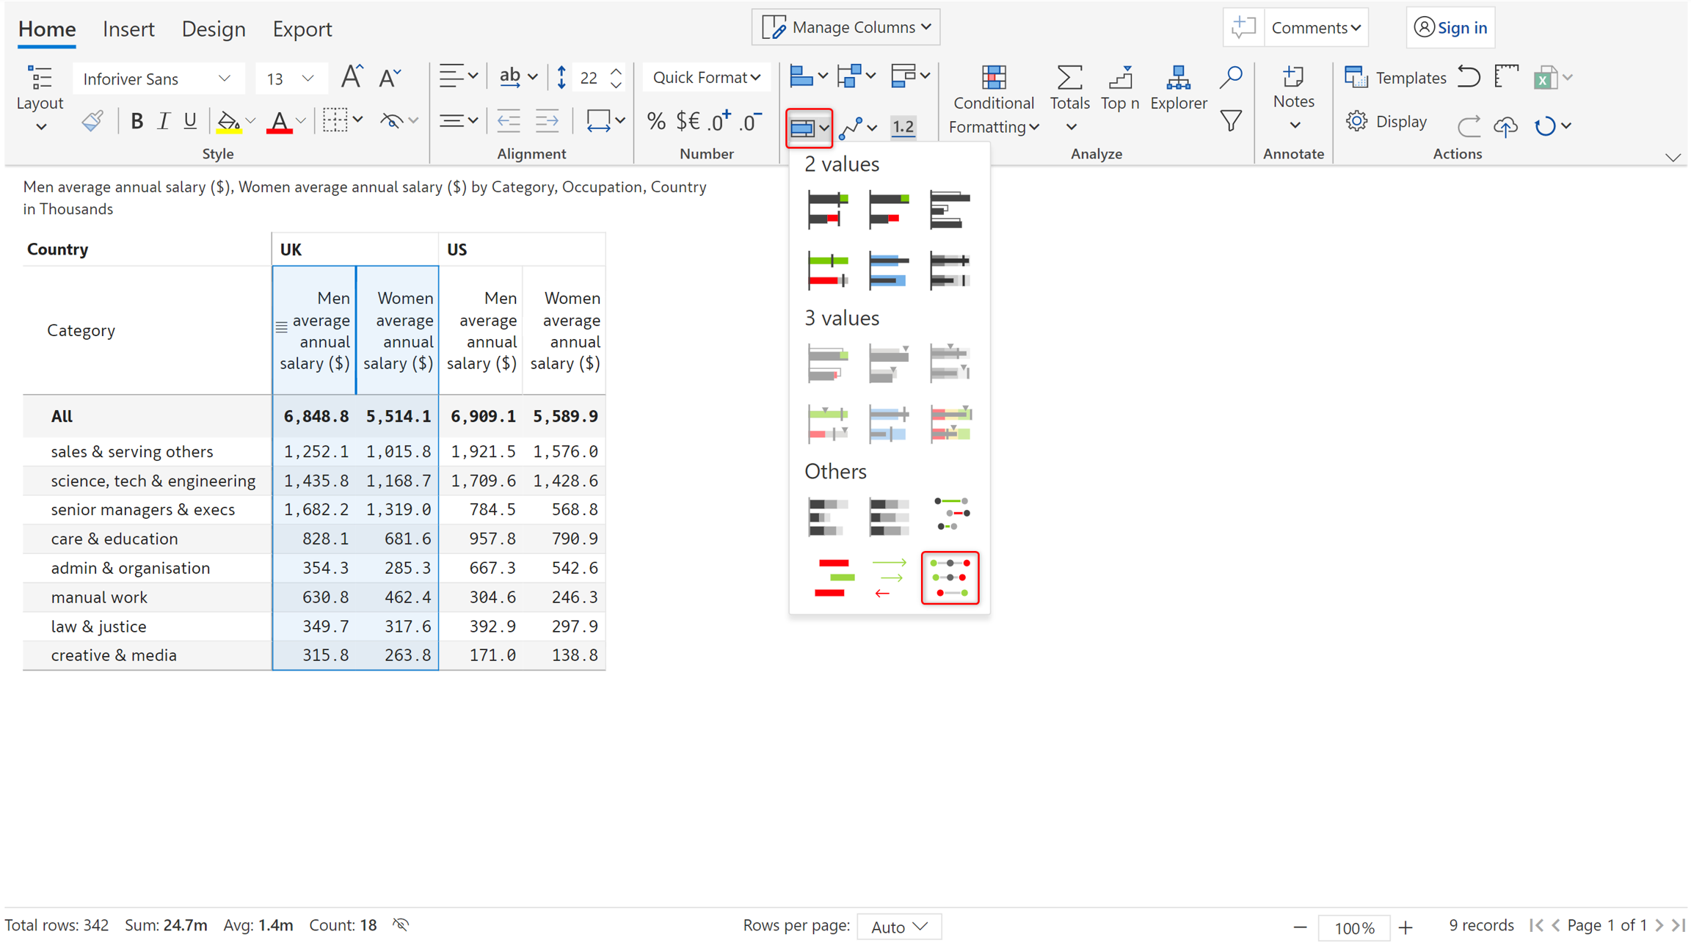Expand the Quick Format dropdown
This screenshot has width=1691, height=948.
[705, 77]
